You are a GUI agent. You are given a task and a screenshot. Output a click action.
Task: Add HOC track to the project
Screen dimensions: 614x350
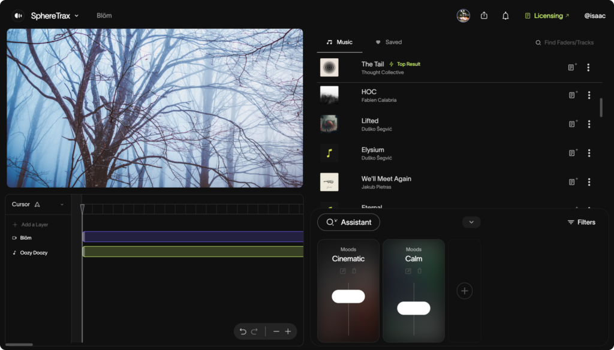coord(573,95)
